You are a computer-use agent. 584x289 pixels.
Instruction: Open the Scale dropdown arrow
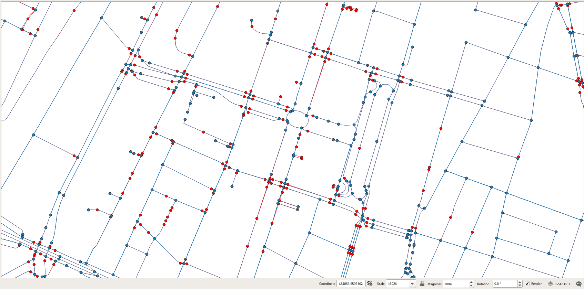pos(412,284)
